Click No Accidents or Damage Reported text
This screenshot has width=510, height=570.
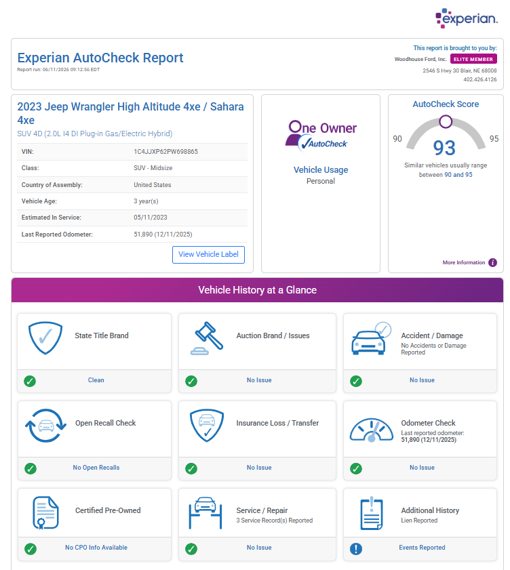[x=433, y=348]
